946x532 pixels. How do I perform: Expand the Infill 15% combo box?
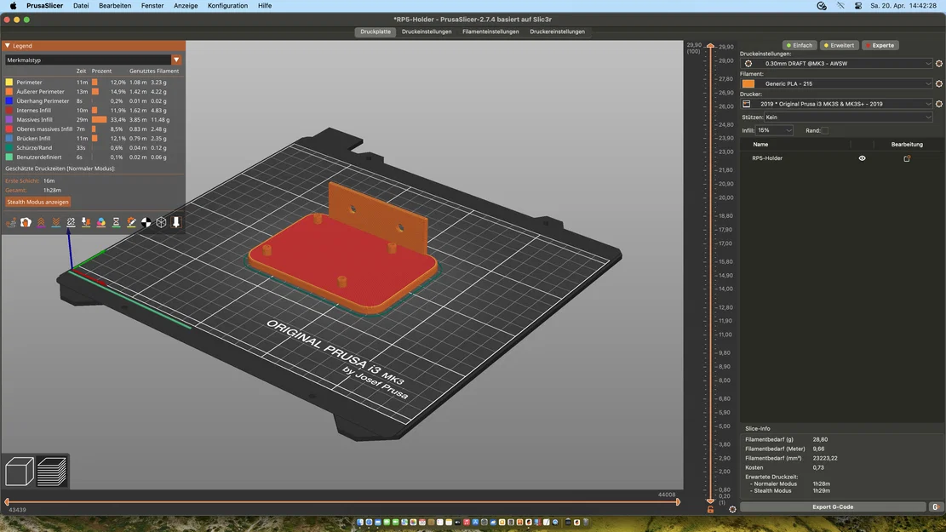pos(775,131)
